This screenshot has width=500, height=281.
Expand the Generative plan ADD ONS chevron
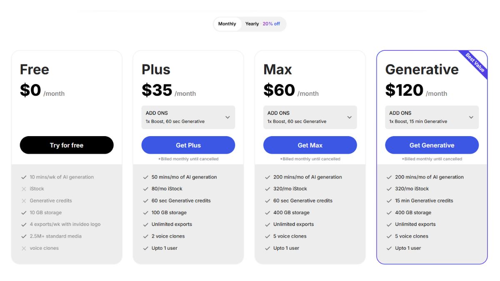click(471, 117)
